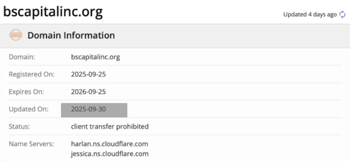
Task: Click the "Updated On:" label
Action: coord(28,109)
